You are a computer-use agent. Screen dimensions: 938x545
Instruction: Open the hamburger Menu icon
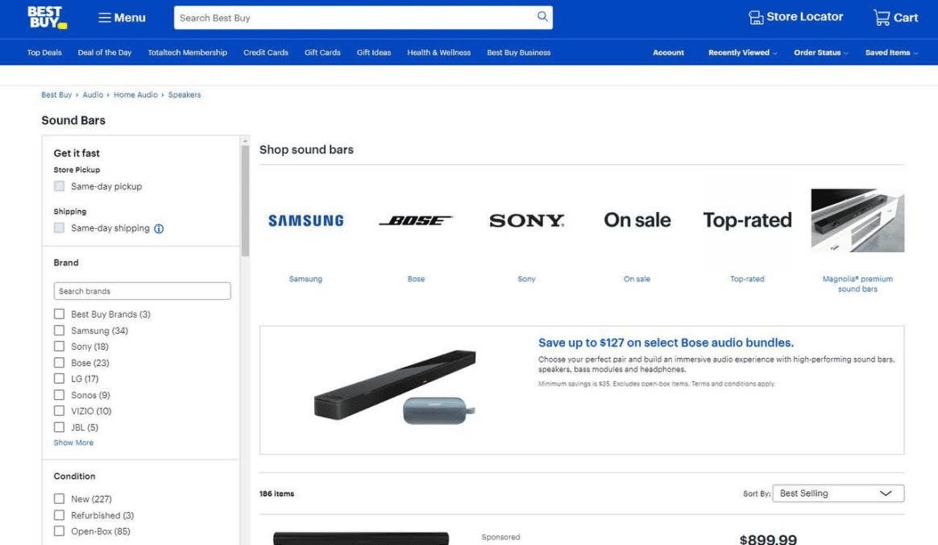tap(105, 18)
